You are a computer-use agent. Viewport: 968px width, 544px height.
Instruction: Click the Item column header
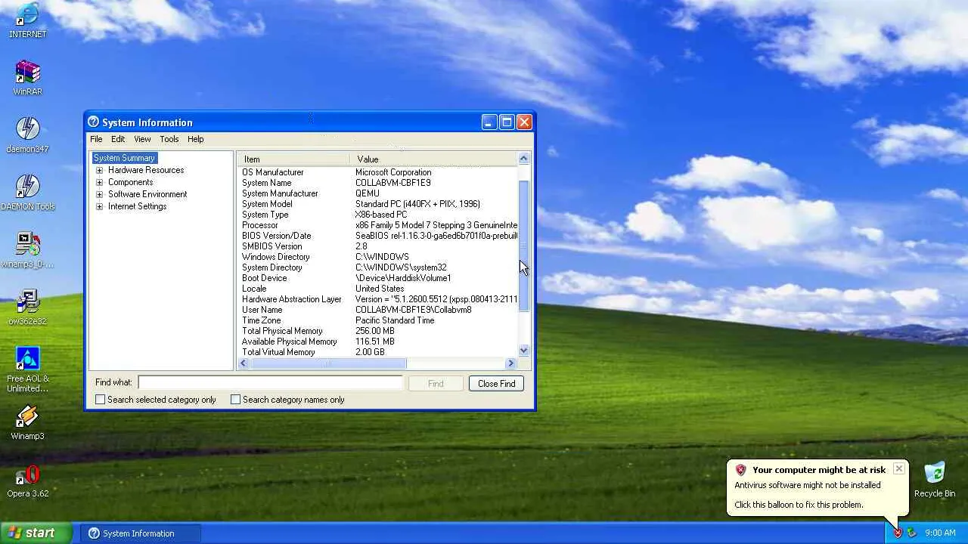(x=293, y=159)
